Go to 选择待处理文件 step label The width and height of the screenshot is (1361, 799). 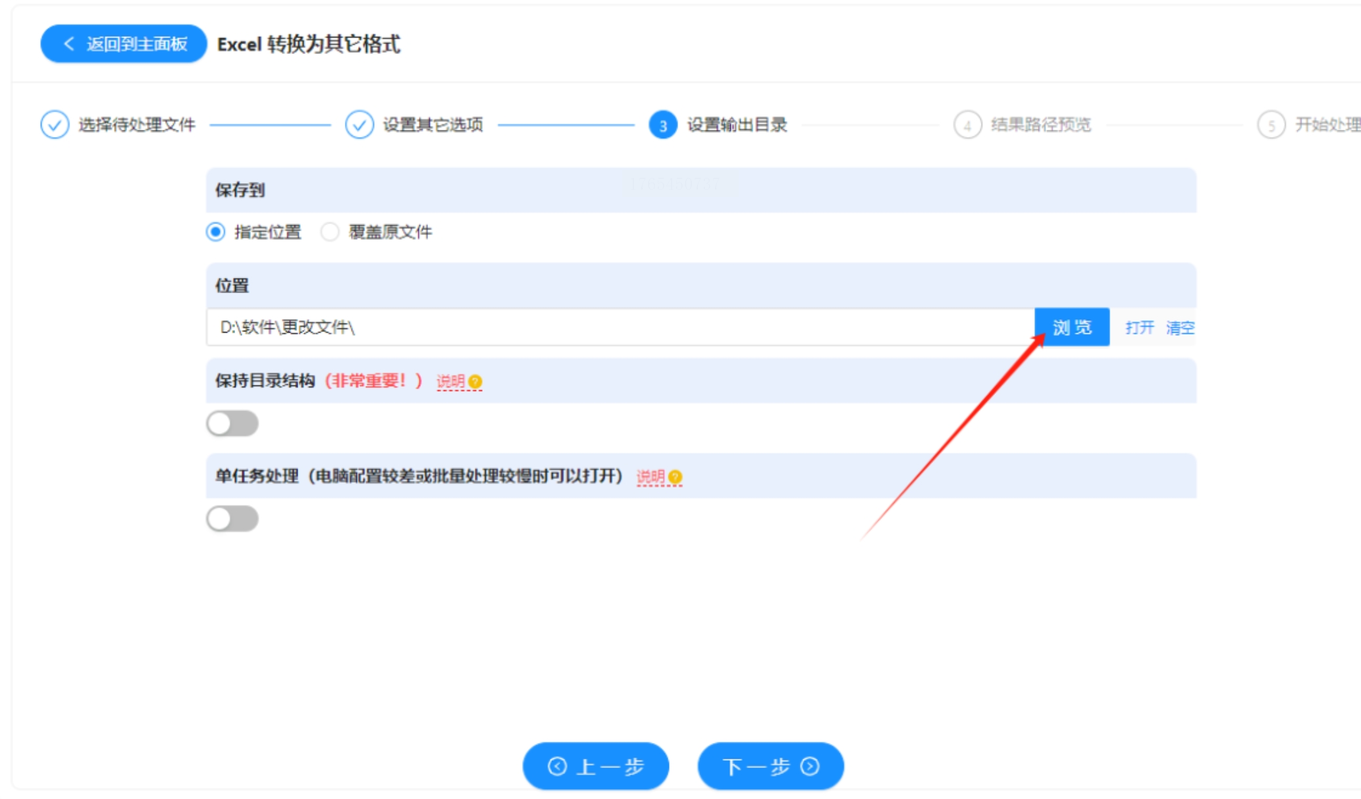tap(137, 124)
